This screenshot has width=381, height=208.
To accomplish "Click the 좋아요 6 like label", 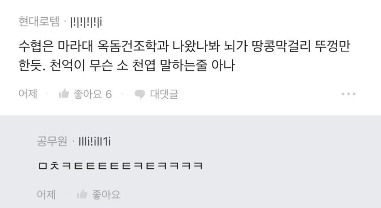I will (93, 94).
